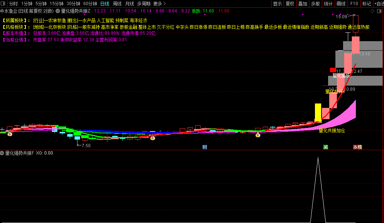Image resolution: width=384 pixels, height=223 pixels.
Task: Click the 海洋经济 concept text
Action: click(x=138, y=21)
